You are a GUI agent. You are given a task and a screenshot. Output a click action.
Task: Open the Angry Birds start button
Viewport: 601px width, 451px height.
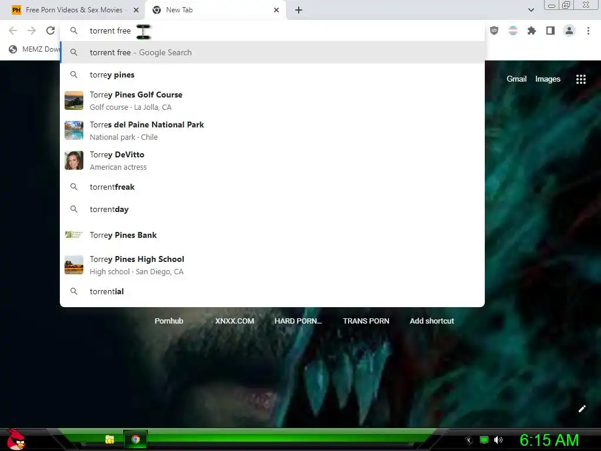(15, 439)
